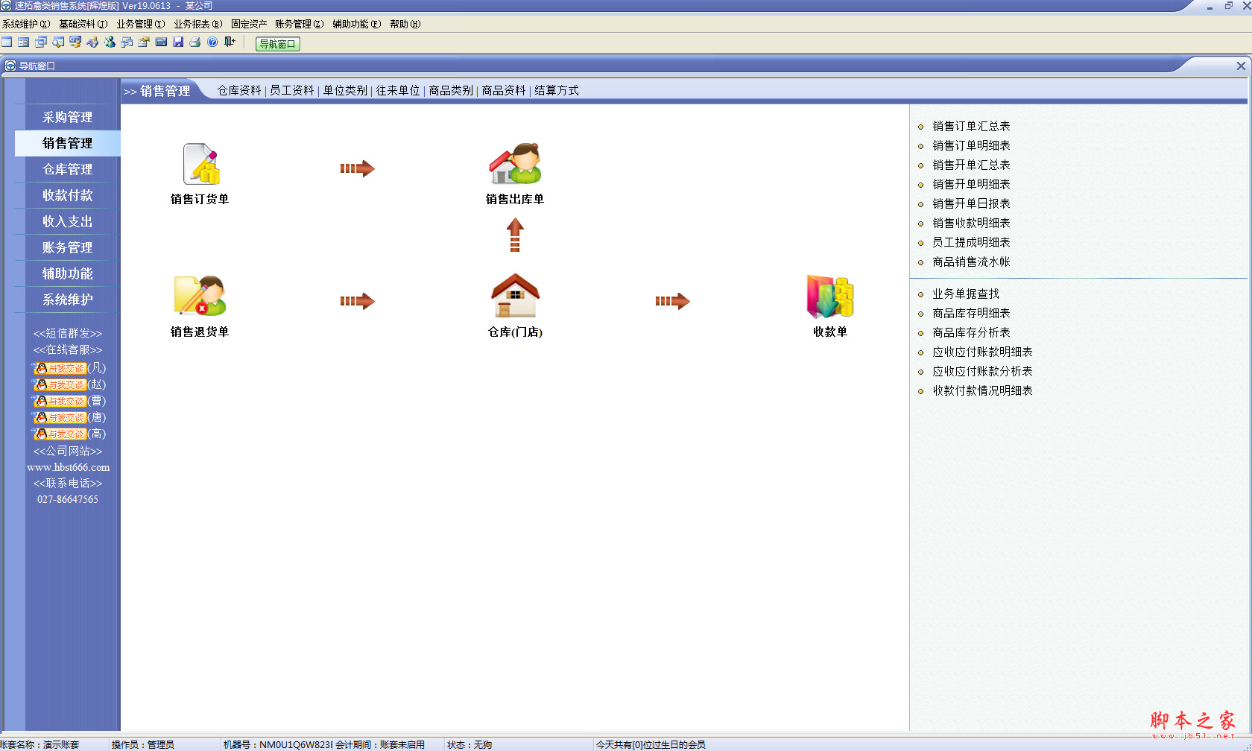
Task: Open the 辅助功能(F) menu
Action: (x=357, y=24)
